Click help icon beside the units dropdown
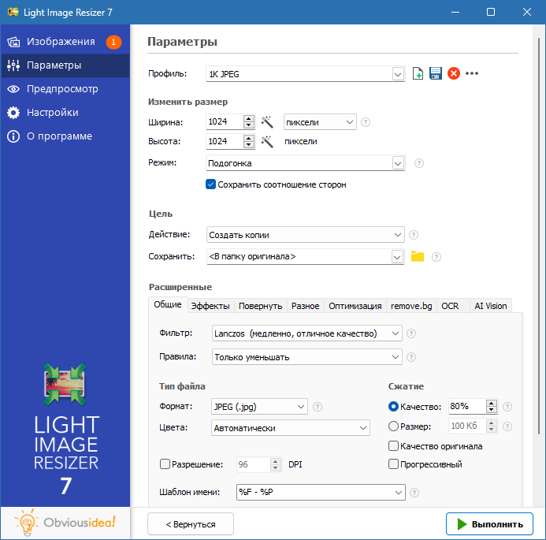 pos(366,122)
